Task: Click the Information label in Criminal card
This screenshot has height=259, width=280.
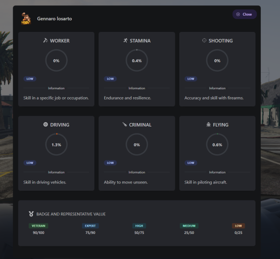Action: coord(137,172)
